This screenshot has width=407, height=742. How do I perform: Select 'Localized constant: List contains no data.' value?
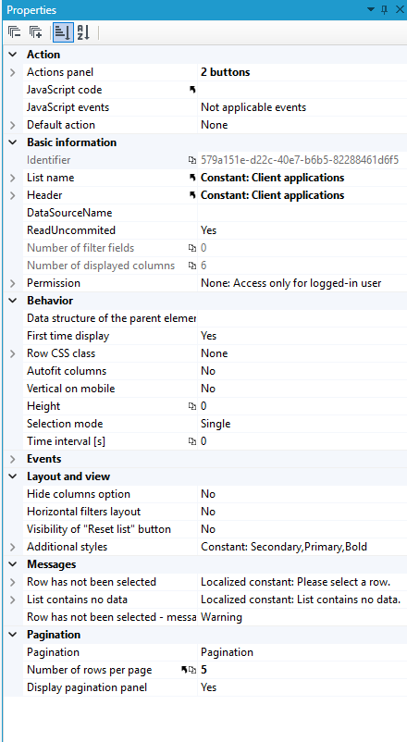[x=302, y=600]
